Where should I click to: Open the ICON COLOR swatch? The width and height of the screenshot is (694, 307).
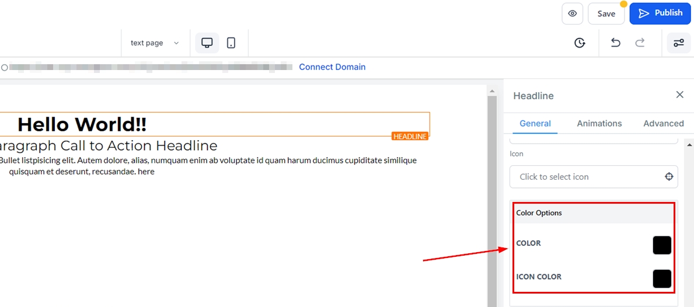(662, 278)
